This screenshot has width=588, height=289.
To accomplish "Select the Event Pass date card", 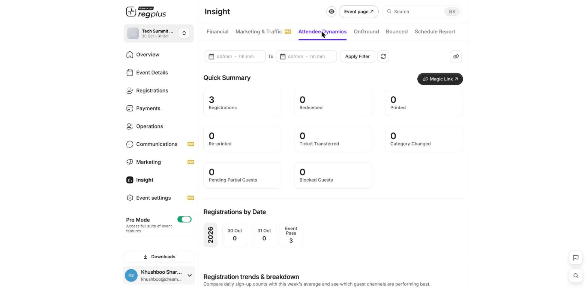I will [x=291, y=235].
